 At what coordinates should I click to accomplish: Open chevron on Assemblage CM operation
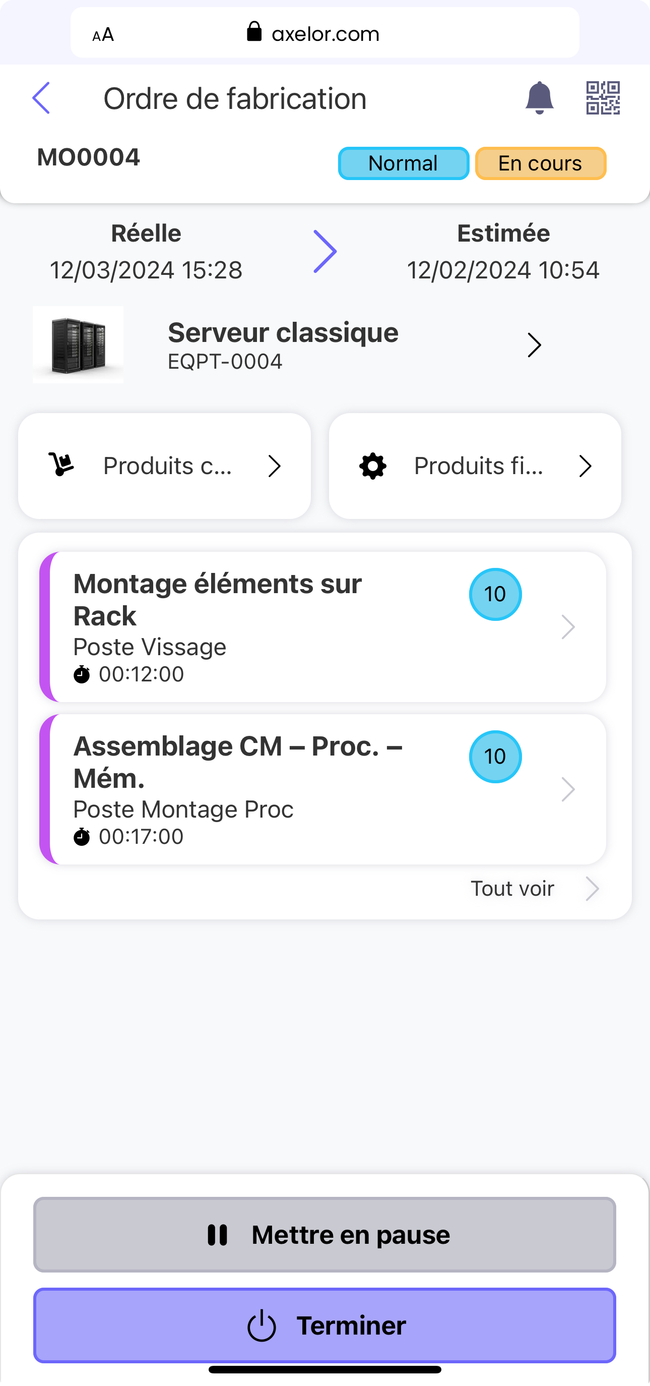tap(568, 789)
